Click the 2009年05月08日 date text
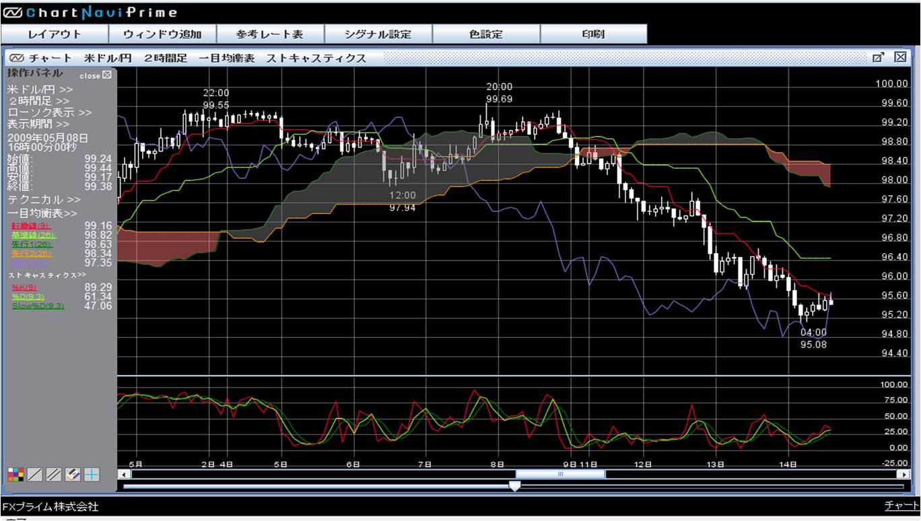The height and width of the screenshot is (521, 921). [47, 137]
